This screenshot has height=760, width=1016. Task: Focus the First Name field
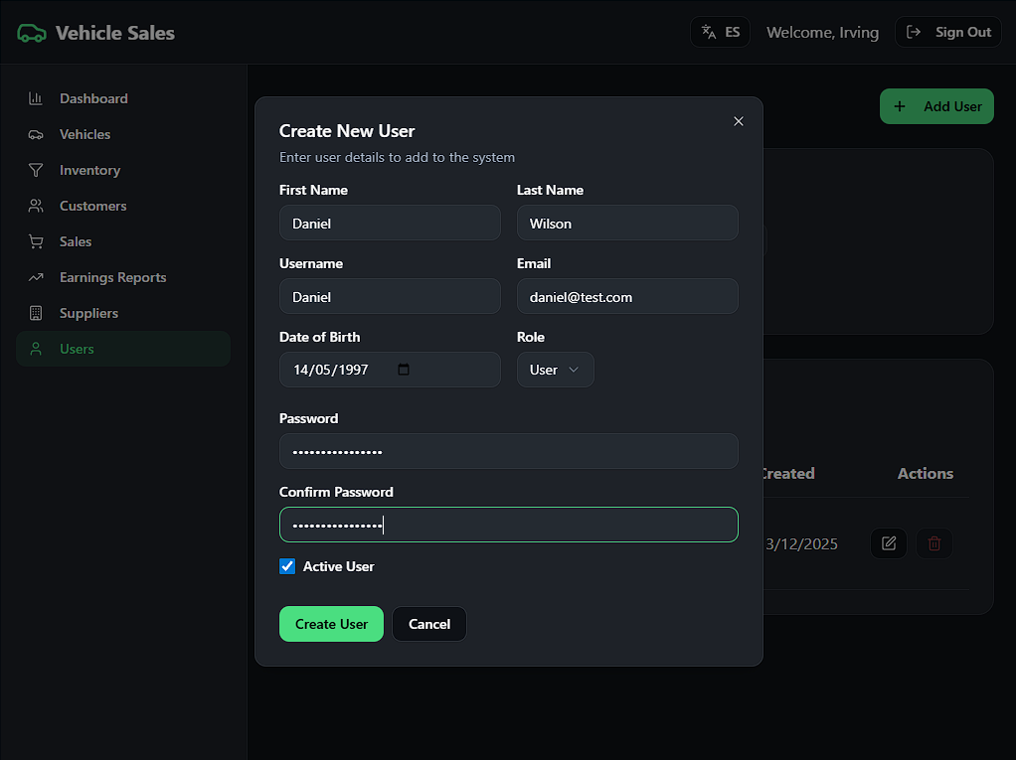[x=390, y=223]
